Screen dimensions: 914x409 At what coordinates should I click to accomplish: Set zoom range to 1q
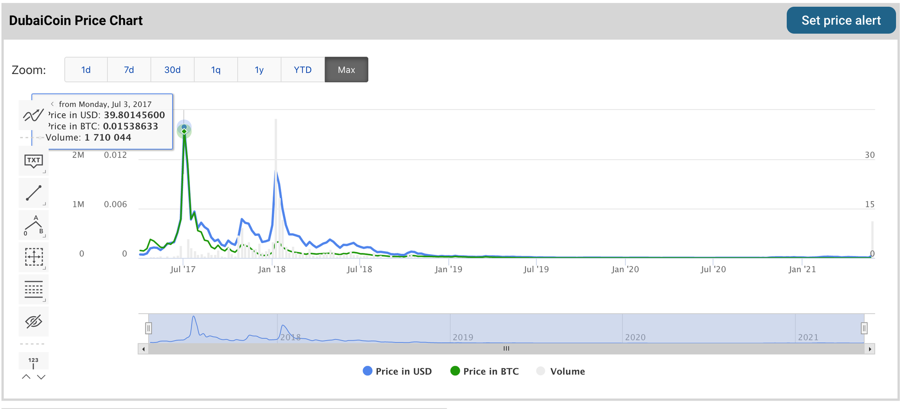point(216,70)
